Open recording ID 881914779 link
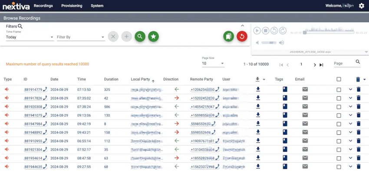Viewport: 369px width, 171px height. point(36,89)
